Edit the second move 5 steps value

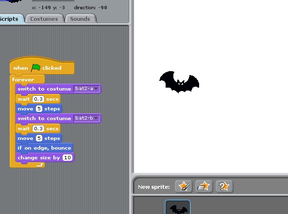click(39, 138)
